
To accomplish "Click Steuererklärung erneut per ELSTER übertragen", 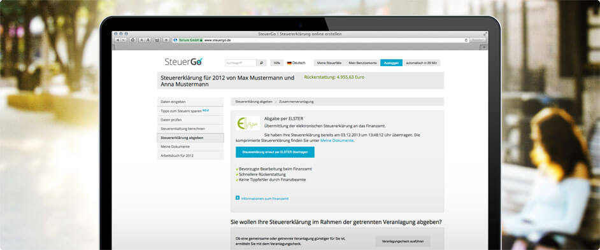I will pyautogui.click(x=275, y=152).
